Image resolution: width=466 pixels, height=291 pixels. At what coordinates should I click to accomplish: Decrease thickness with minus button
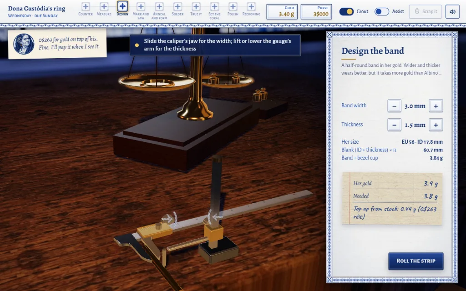click(x=395, y=125)
